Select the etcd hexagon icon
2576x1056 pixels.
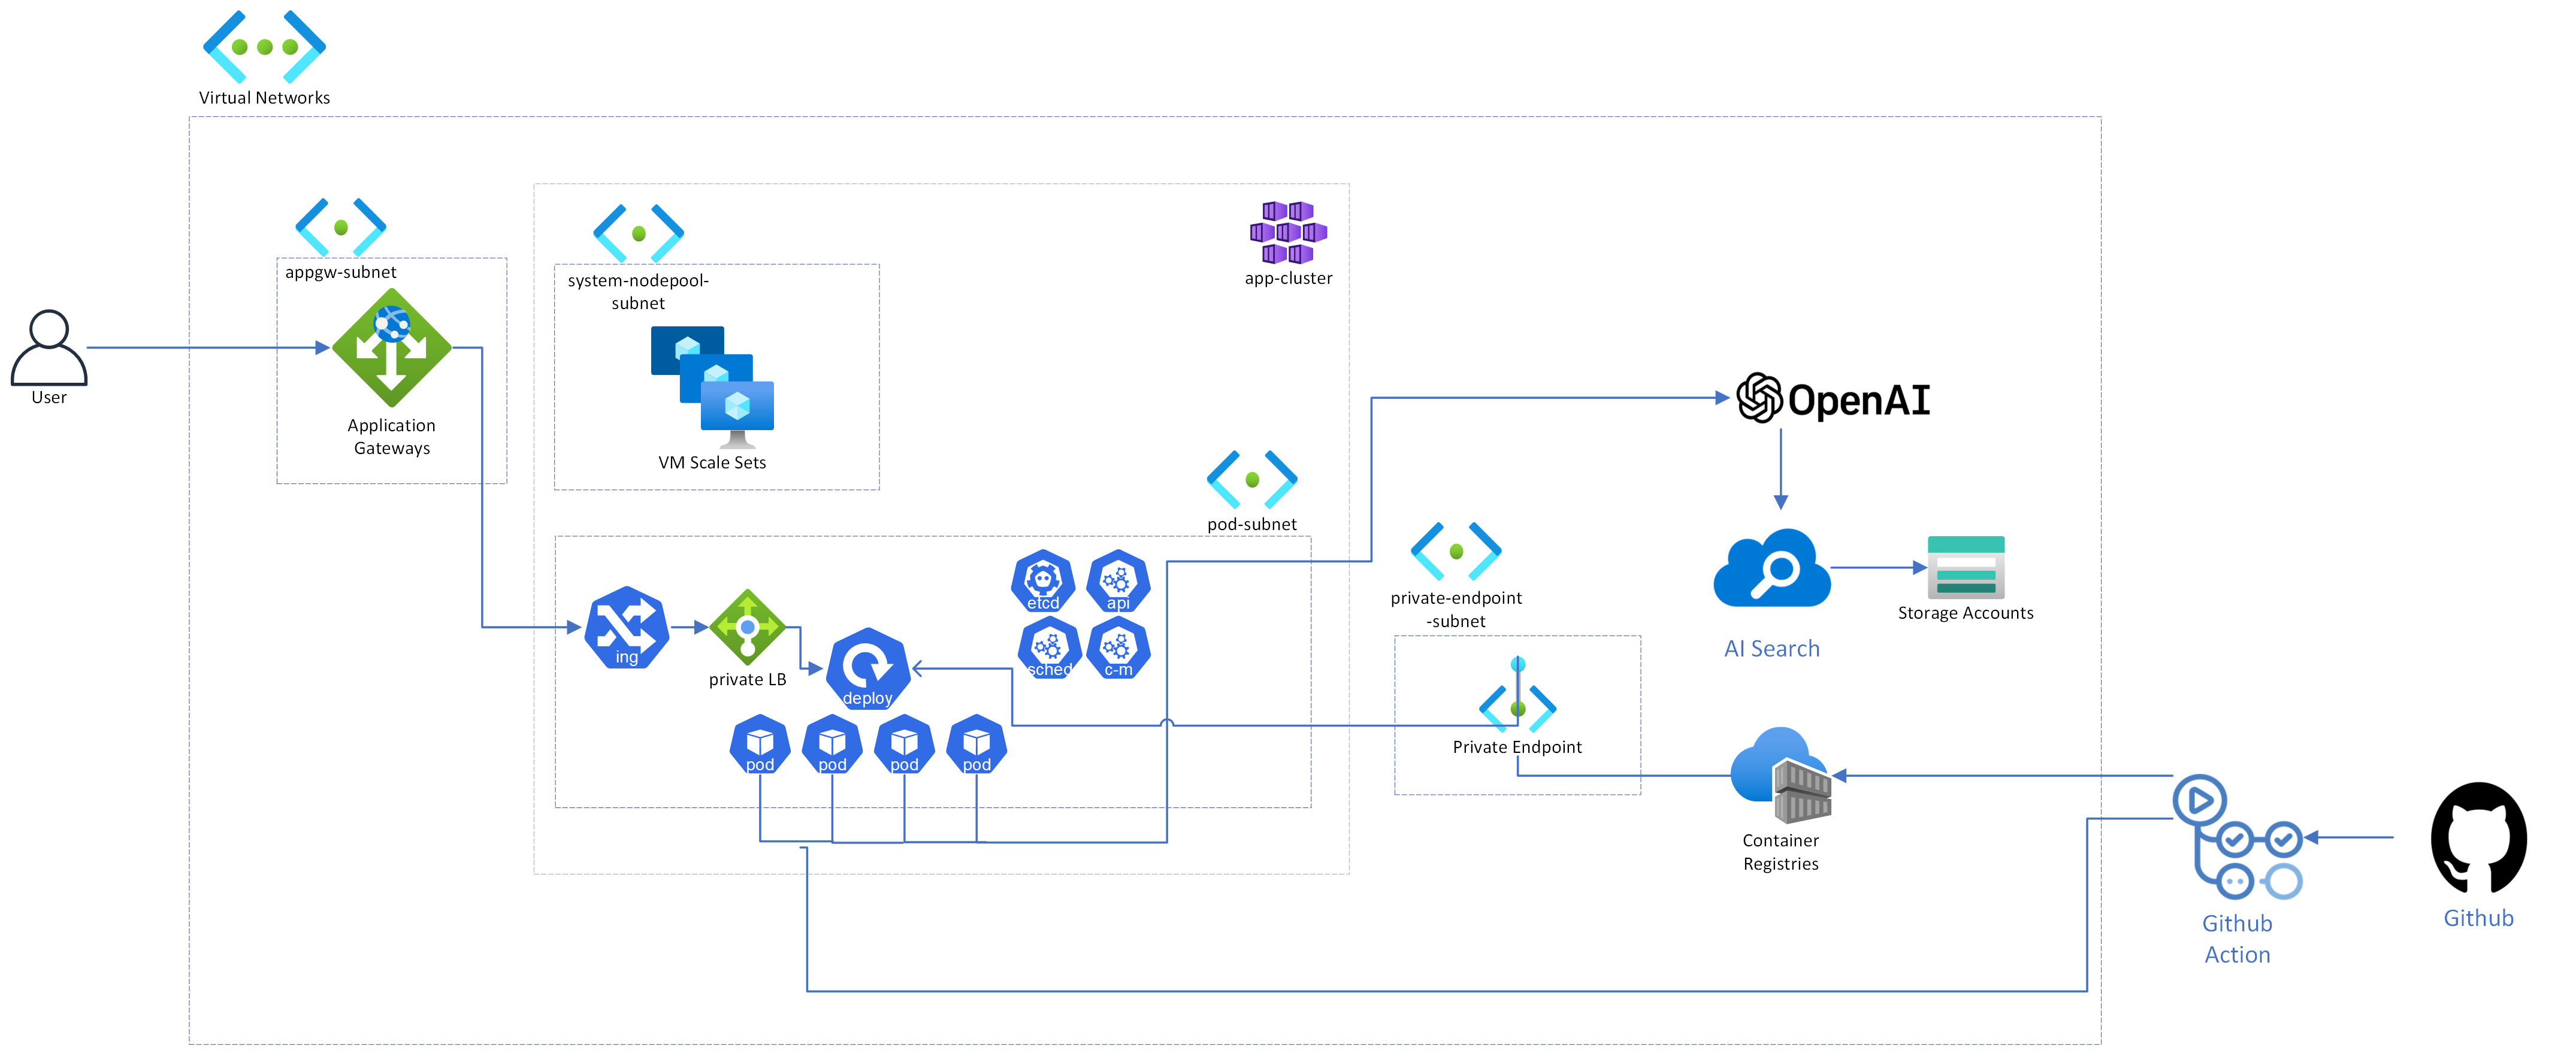point(1043,581)
